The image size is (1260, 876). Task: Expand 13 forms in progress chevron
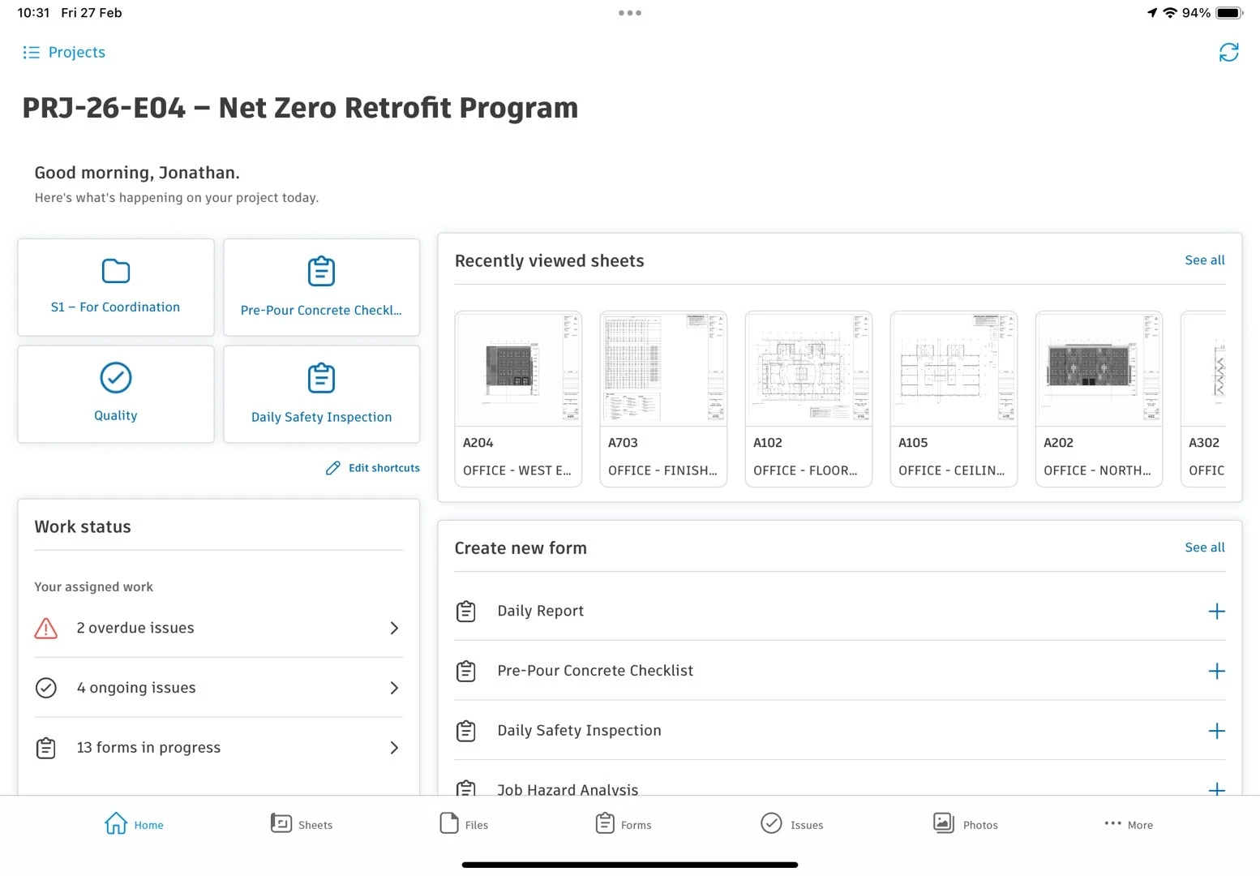click(394, 748)
